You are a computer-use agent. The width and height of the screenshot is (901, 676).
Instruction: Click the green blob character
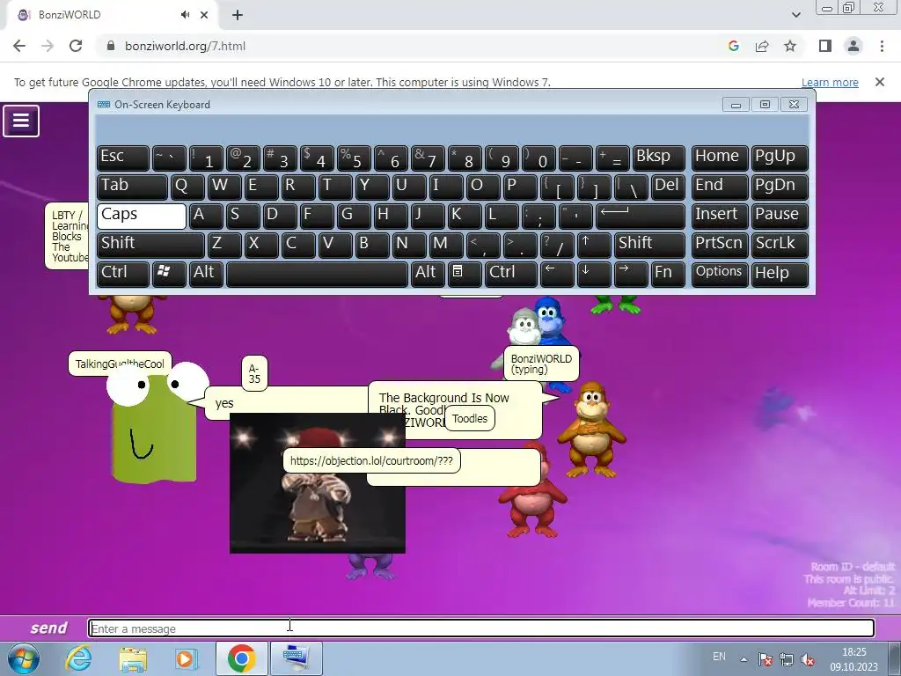click(154, 425)
